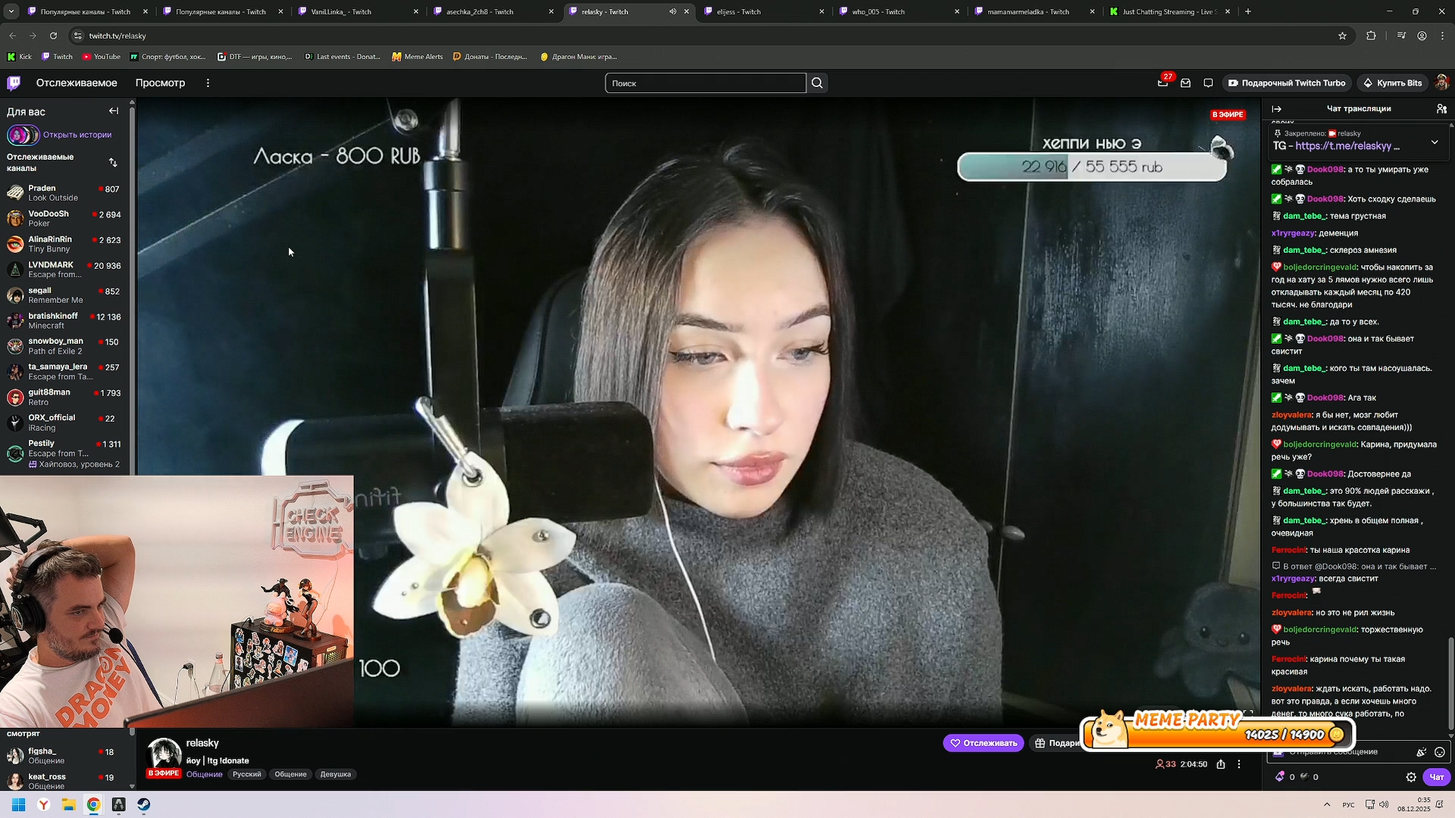Click the share stream icon
The image size is (1455, 818).
pos(1221,764)
